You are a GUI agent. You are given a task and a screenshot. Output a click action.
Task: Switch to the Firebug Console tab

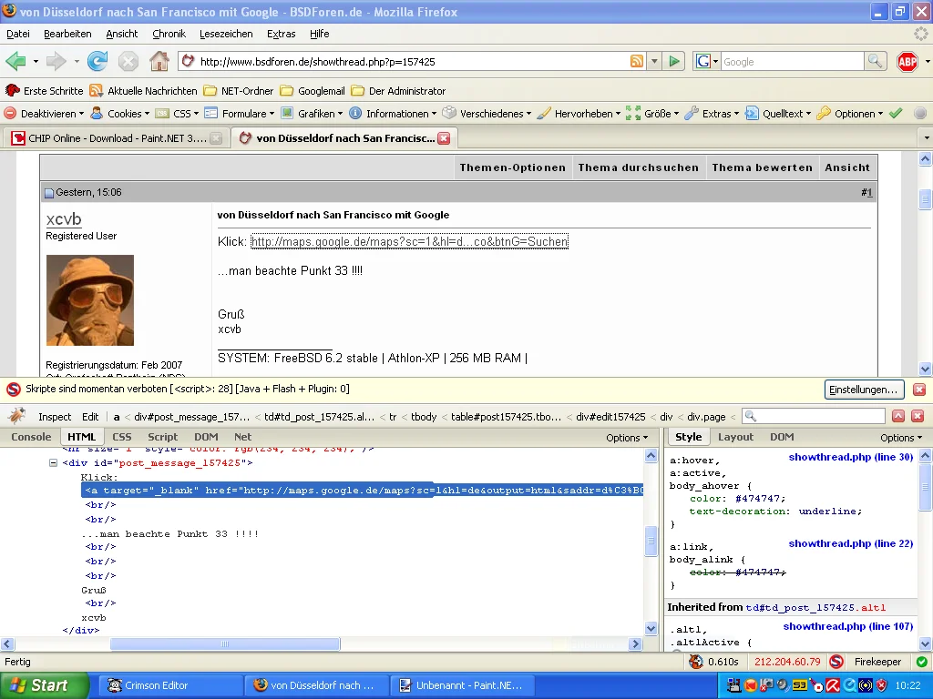coord(31,437)
